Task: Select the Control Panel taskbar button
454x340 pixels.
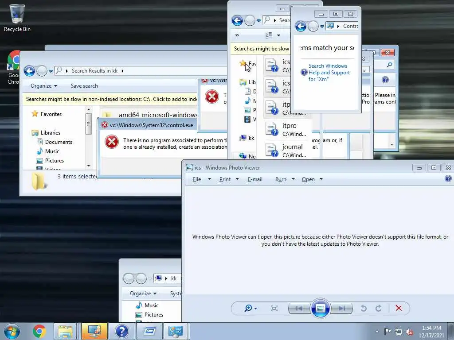Action: [x=176, y=331]
